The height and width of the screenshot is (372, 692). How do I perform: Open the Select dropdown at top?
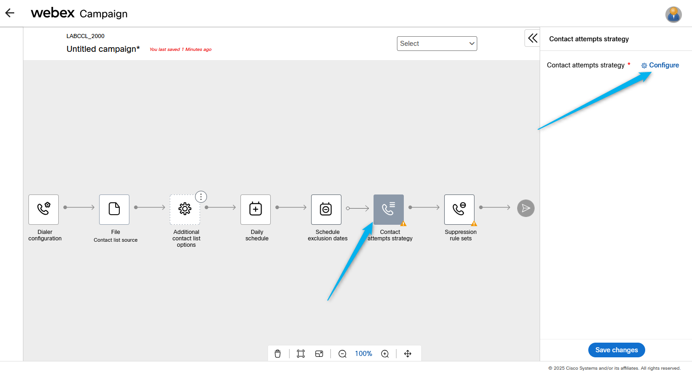tap(437, 44)
